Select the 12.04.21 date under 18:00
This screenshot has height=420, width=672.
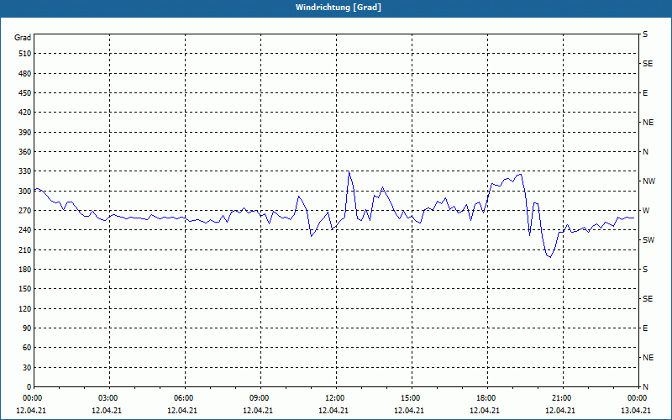pyautogui.click(x=485, y=411)
